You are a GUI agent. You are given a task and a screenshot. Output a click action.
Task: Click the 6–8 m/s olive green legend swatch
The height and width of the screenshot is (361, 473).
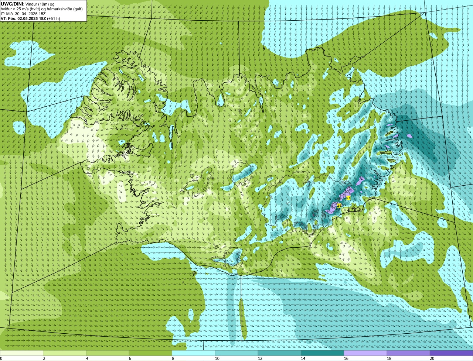click(150, 353)
